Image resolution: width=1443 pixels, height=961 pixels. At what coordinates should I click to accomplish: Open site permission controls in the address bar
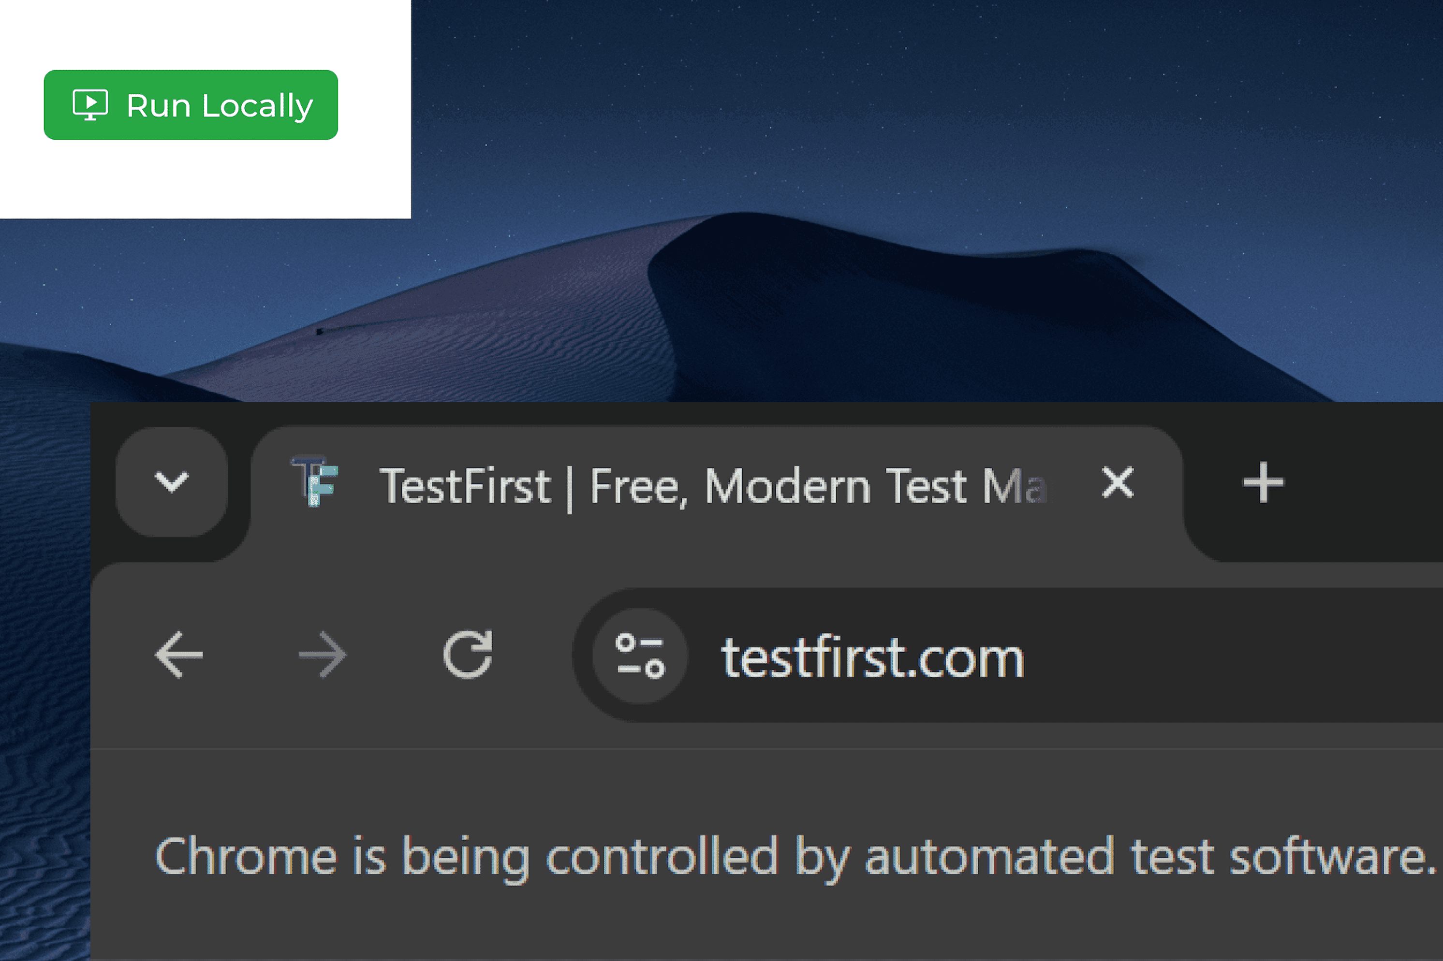[639, 654]
